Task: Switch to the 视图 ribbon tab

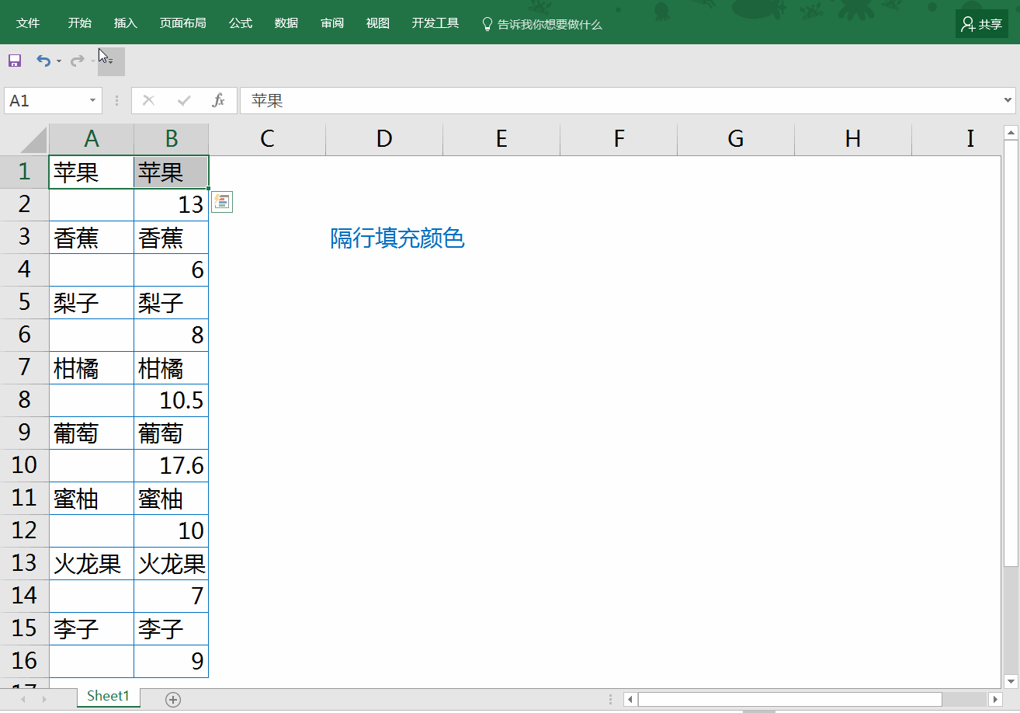Action: click(378, 23)
